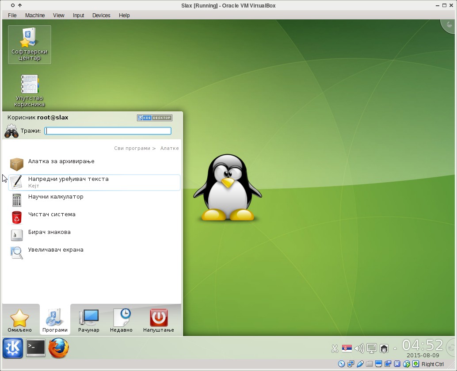This screenshot has width=457, height=371.
Task: Open the File menu
Action: 12,15
